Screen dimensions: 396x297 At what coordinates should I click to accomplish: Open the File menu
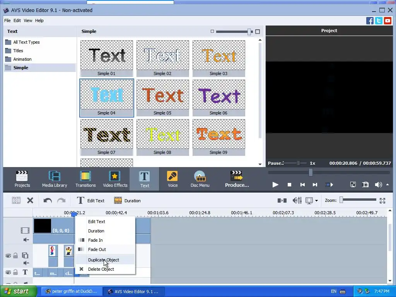click(7, 20)
